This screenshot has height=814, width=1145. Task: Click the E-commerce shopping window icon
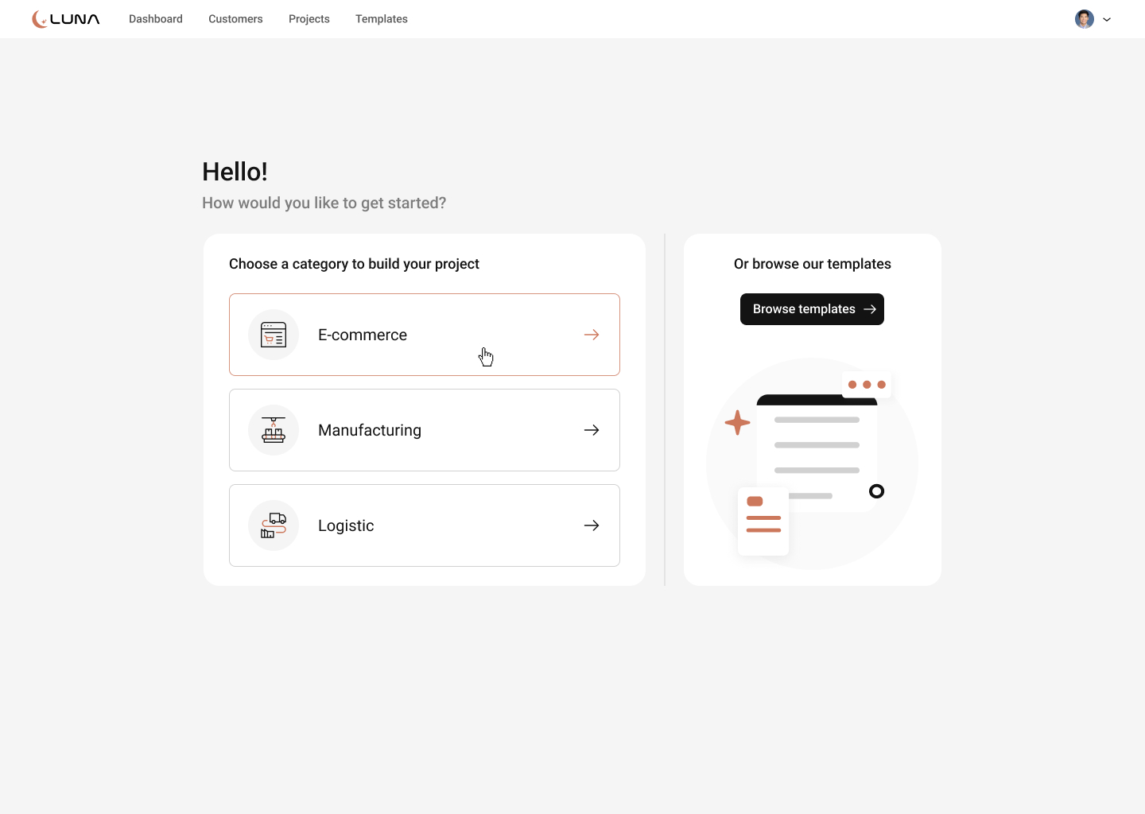coord(274,335)
